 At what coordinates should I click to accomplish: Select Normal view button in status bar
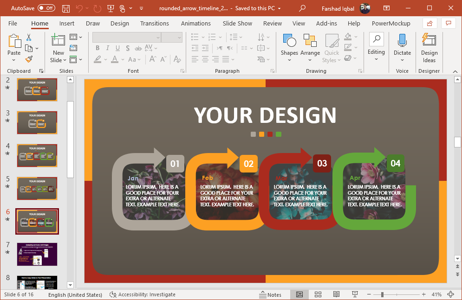pyautogui.click(x=299, y=294)
